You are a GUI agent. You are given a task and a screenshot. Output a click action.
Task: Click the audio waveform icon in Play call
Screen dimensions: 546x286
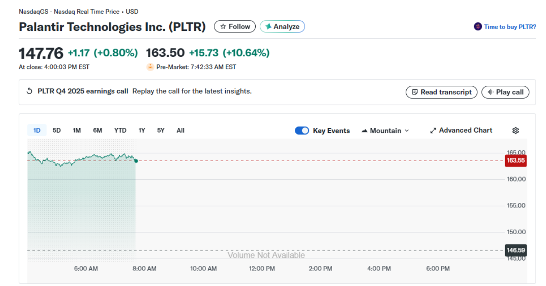click(x=490, y=92)
